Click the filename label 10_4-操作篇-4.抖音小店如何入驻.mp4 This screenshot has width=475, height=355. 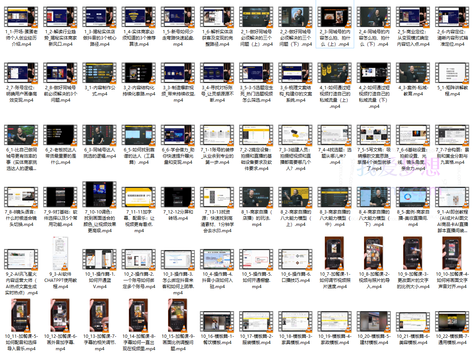pyautogui.click(x=217, y=280)
